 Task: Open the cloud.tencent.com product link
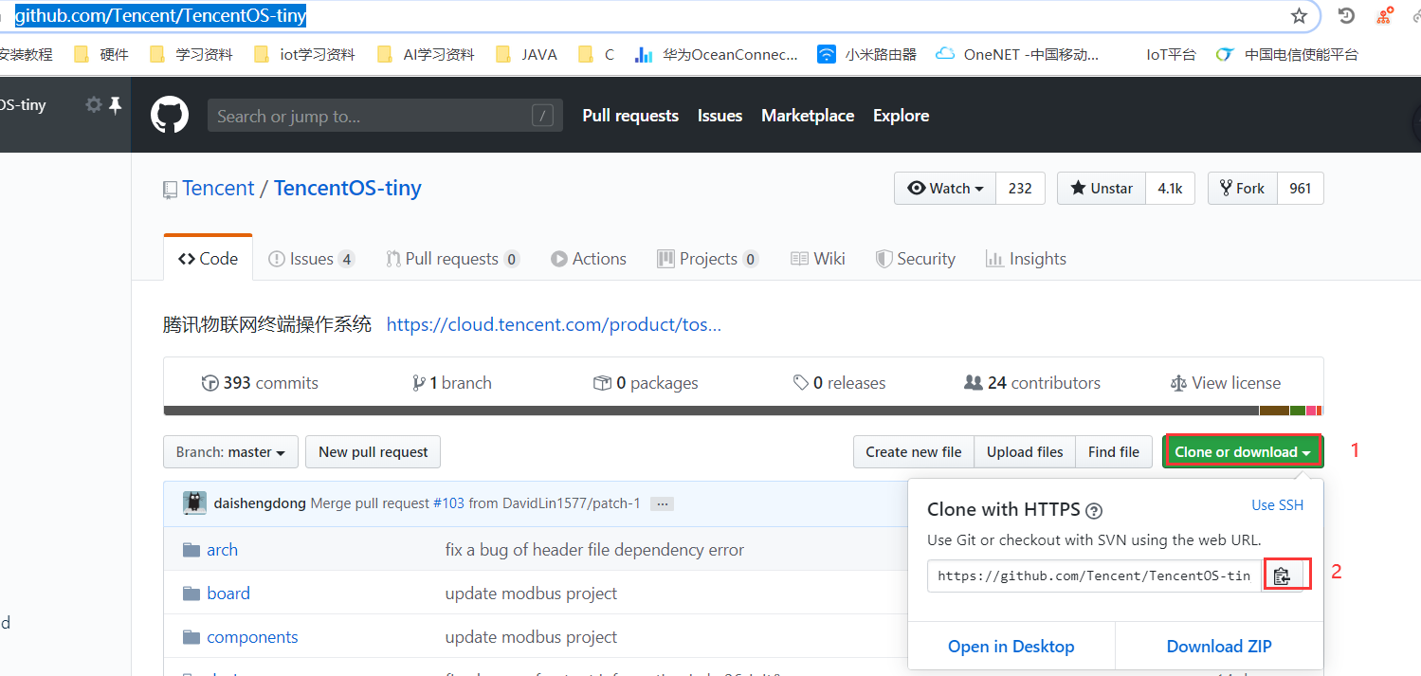[554, 324]
